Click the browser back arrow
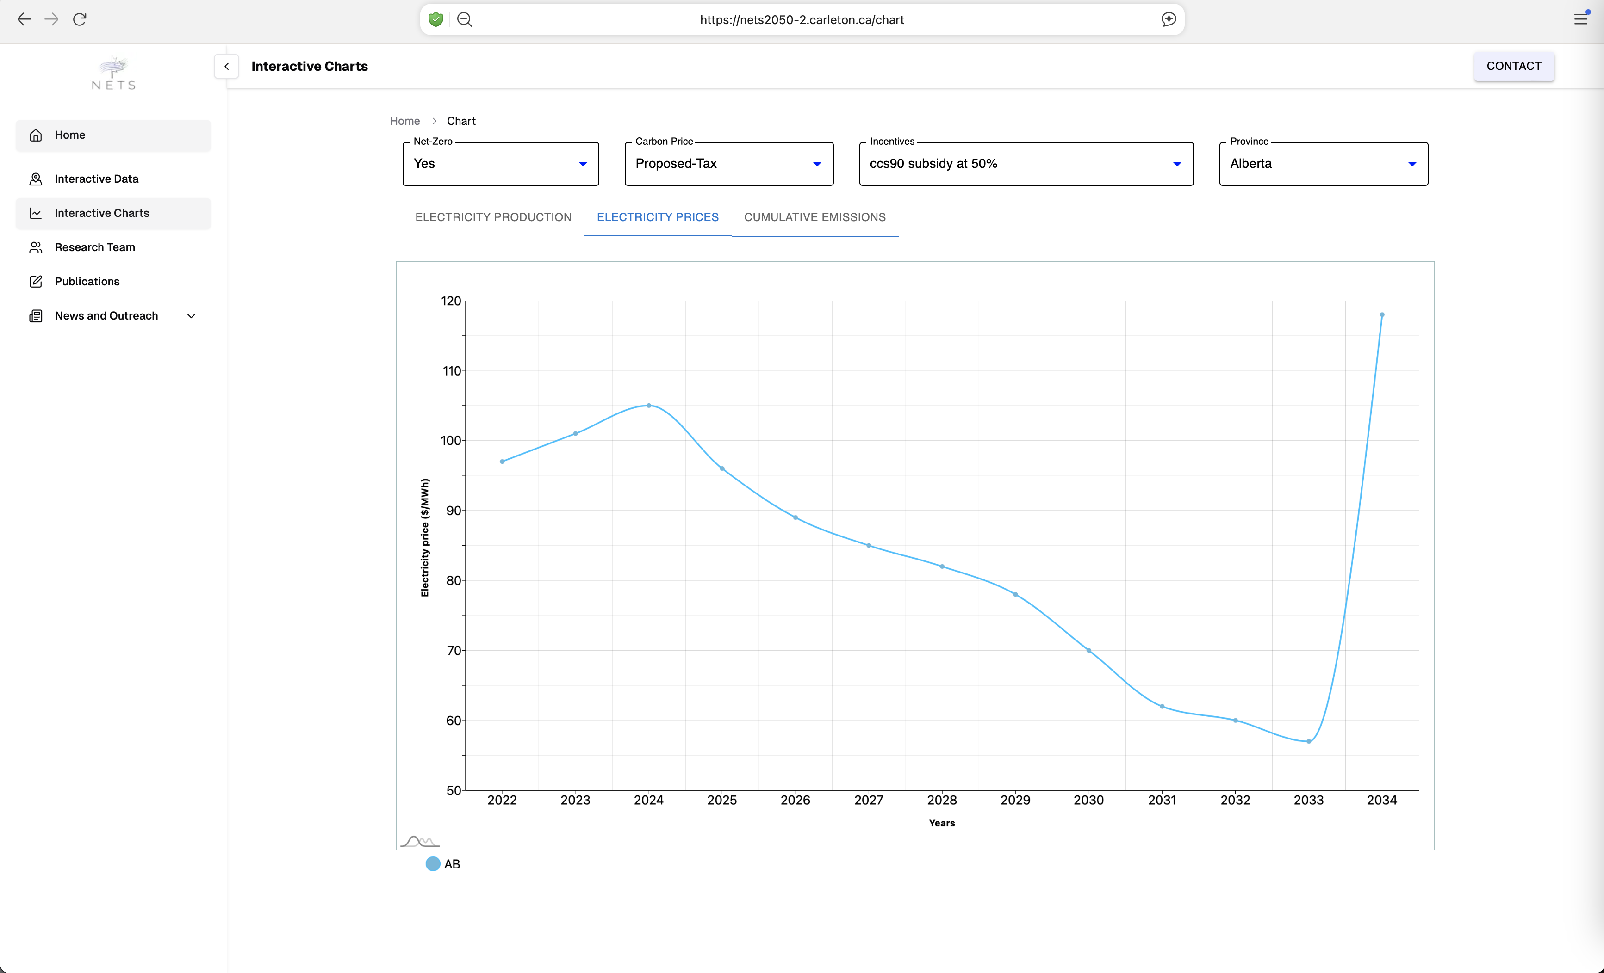The height and width of the screenshot is (973, 1604). coord(24,19)
